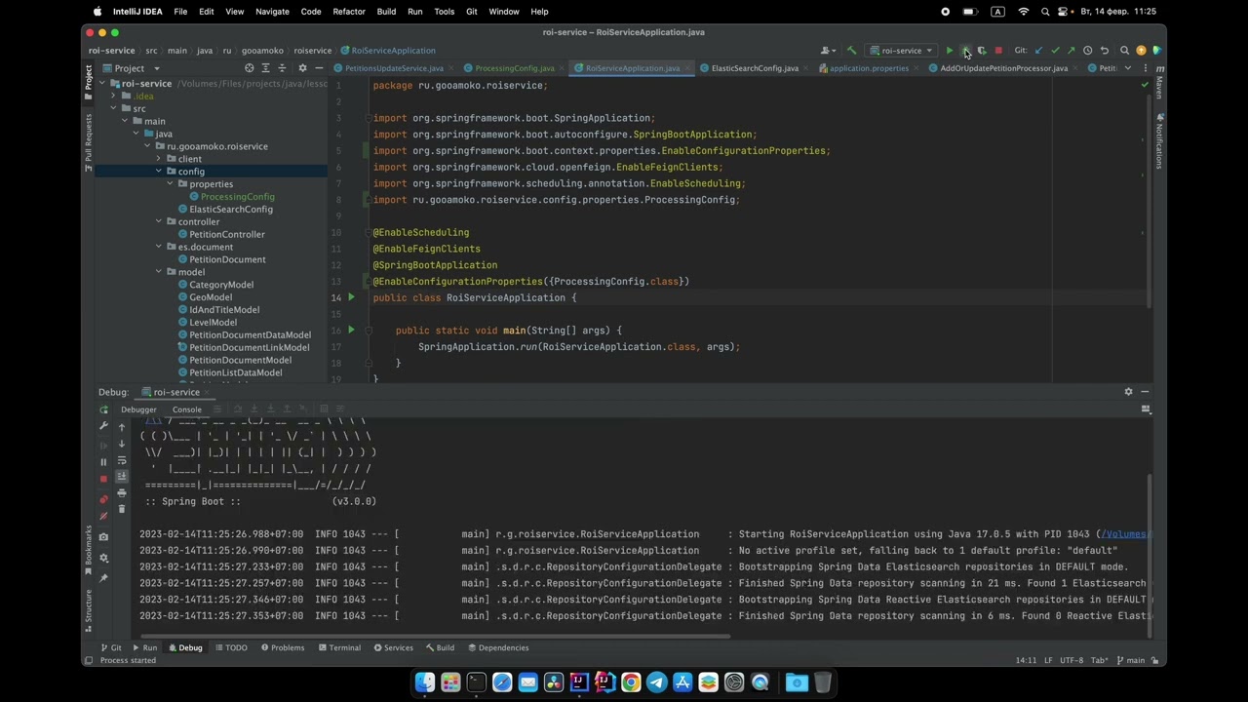Click run gutter icon beside main method
This screenshot has width=1248, height=702.
click(x=351, y=331)
